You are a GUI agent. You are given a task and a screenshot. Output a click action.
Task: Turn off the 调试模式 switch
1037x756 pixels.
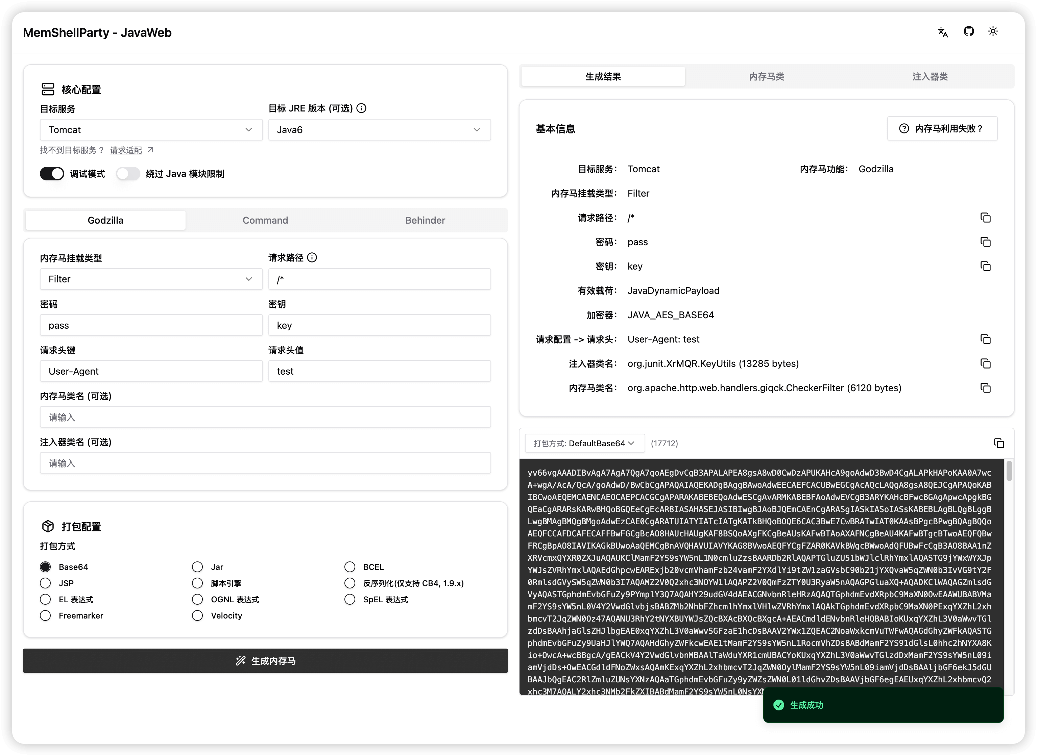(52, 174)
